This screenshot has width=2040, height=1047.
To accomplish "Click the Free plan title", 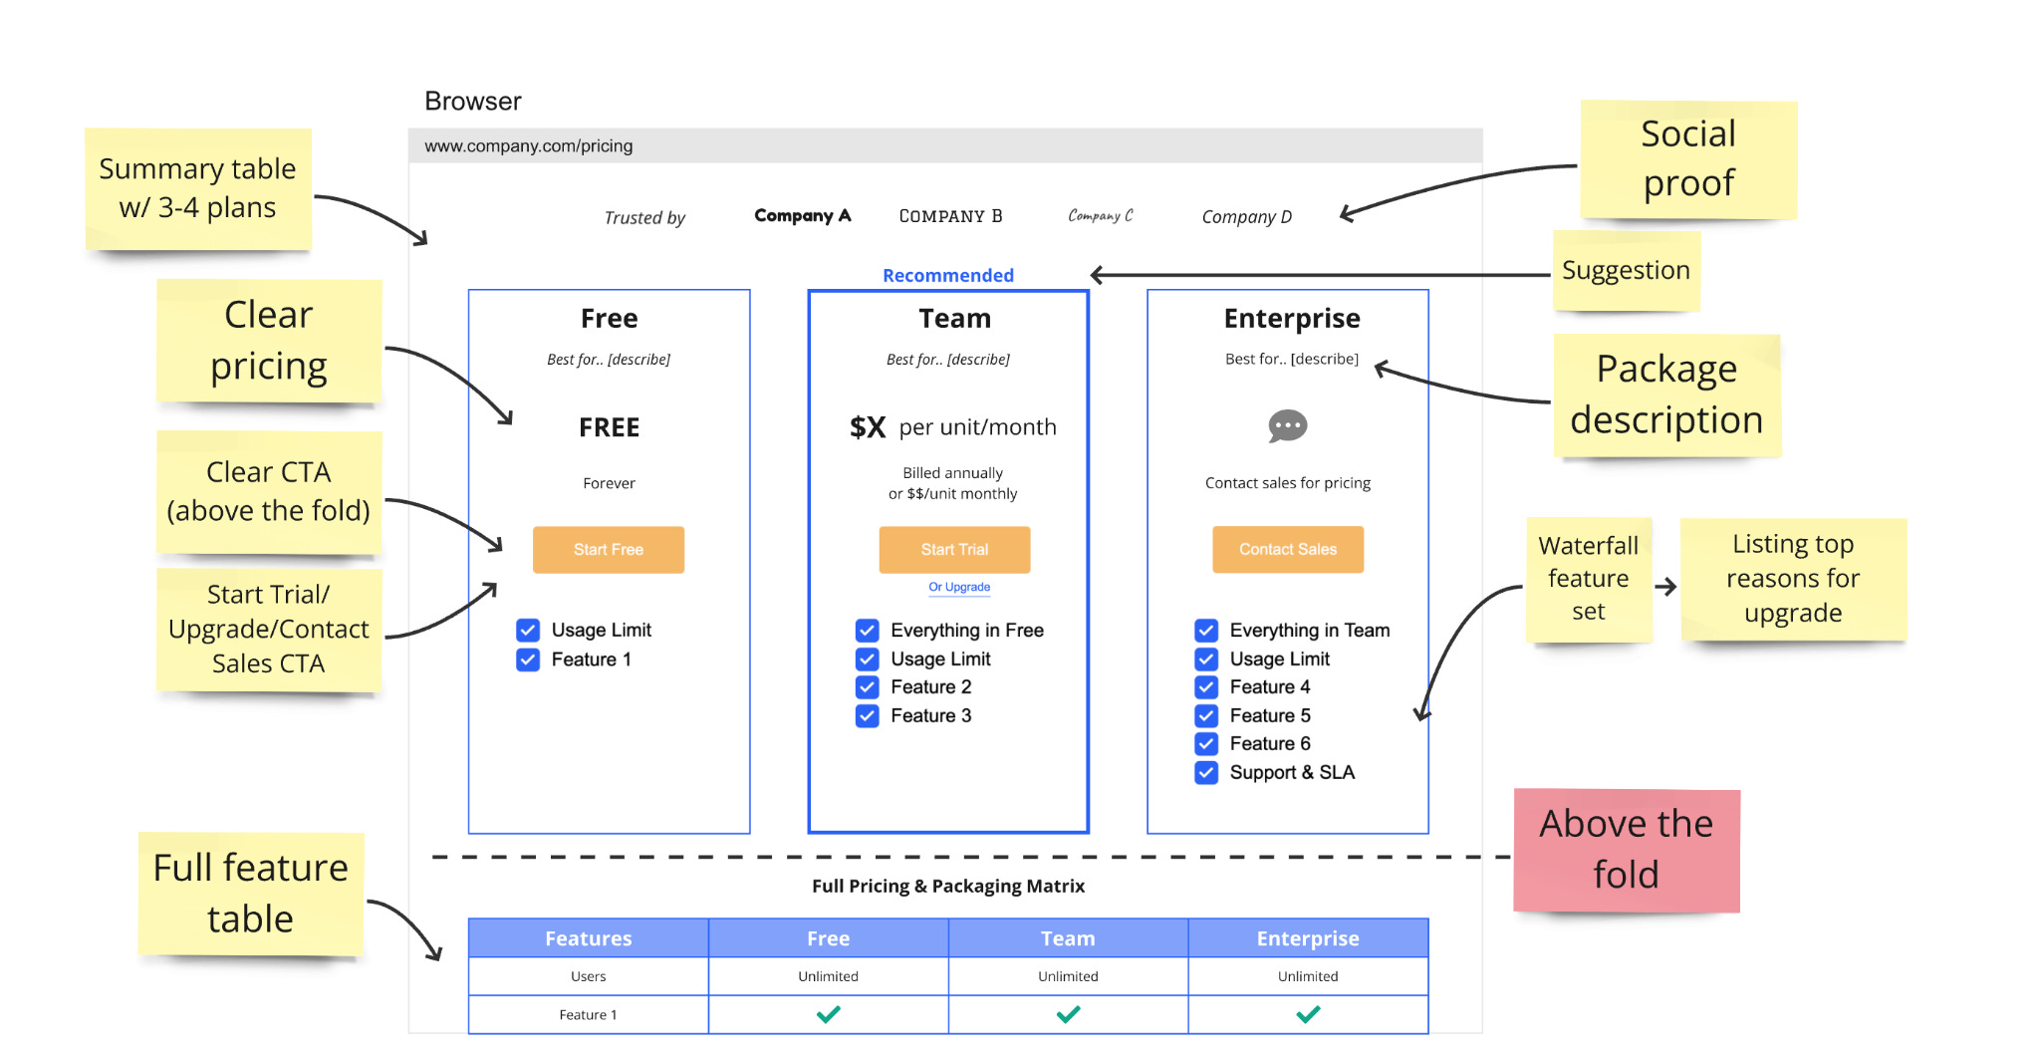I will pos(609,319).
